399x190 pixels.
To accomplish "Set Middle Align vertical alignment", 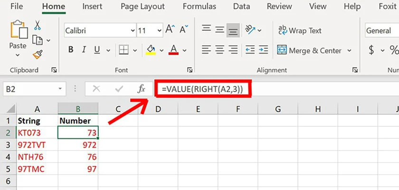I will pyautogui.click(x=219, y=30).
